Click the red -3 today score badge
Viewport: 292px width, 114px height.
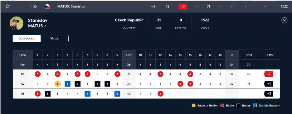pyautogui.click(x=183, y=6)
